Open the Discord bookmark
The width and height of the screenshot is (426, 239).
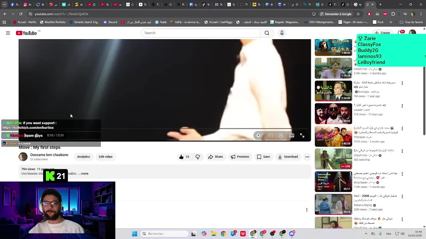pos(110,22)
